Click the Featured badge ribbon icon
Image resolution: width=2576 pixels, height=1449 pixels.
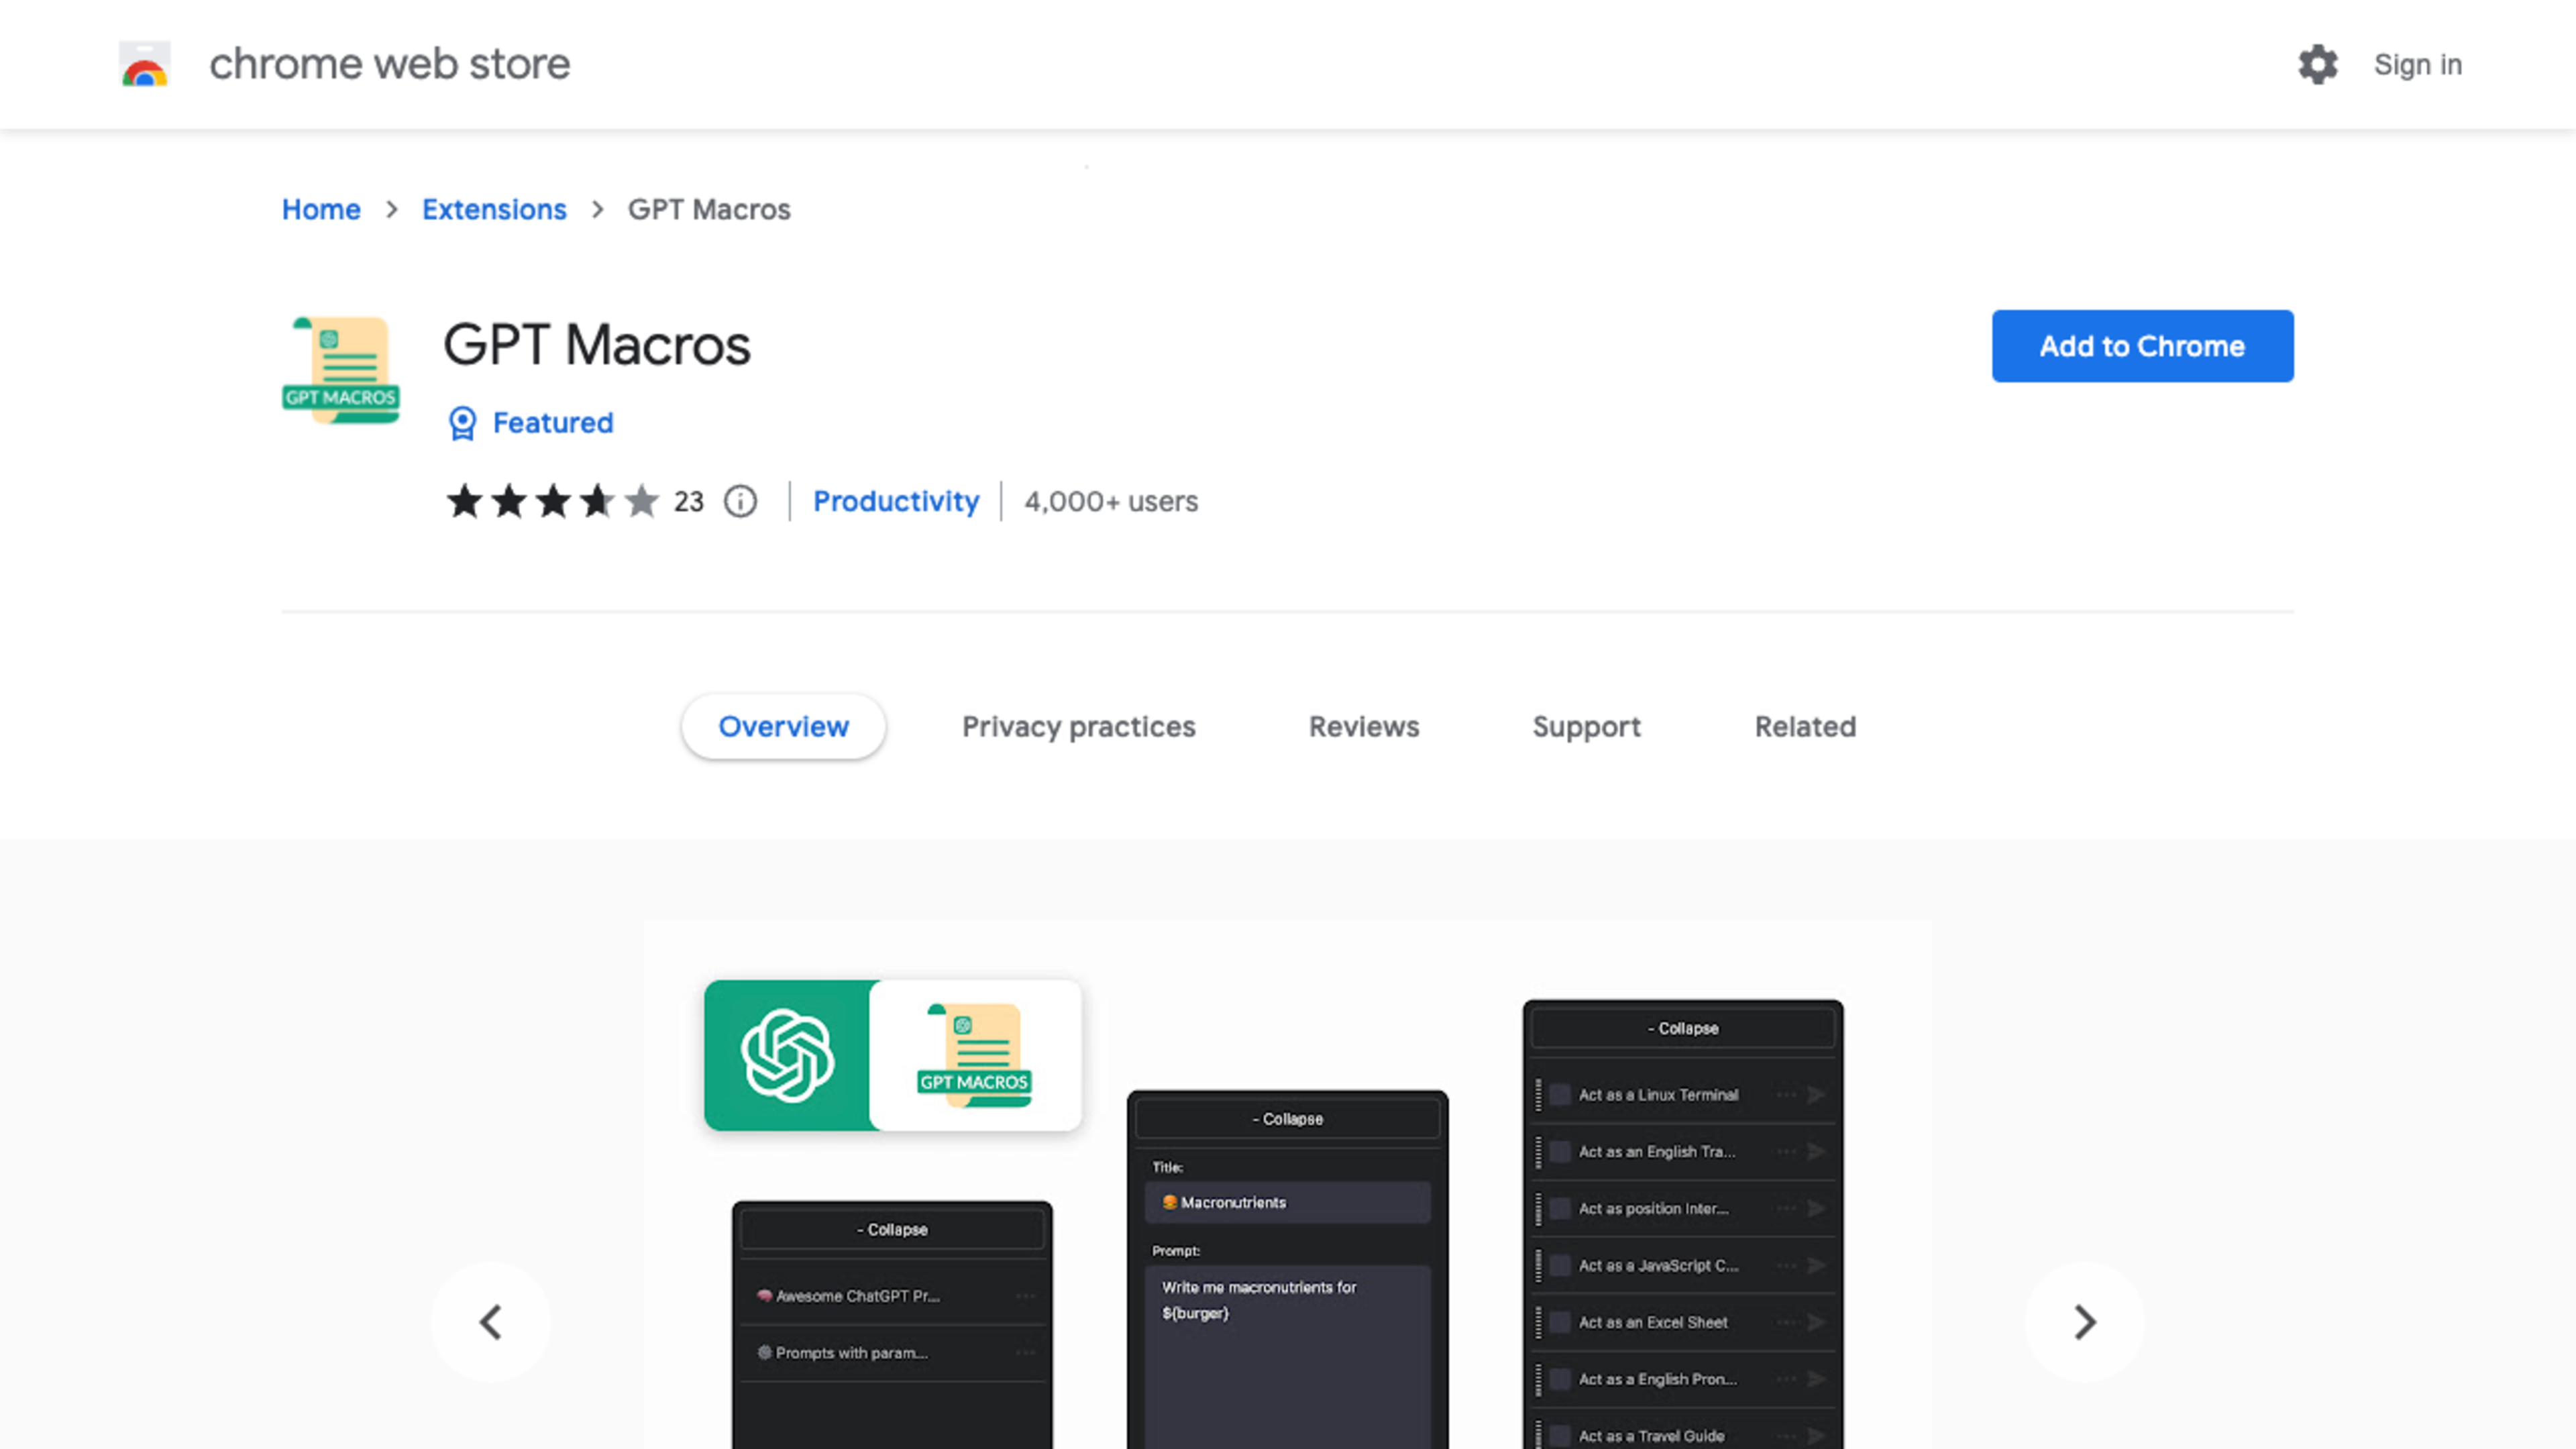point(462,423)
